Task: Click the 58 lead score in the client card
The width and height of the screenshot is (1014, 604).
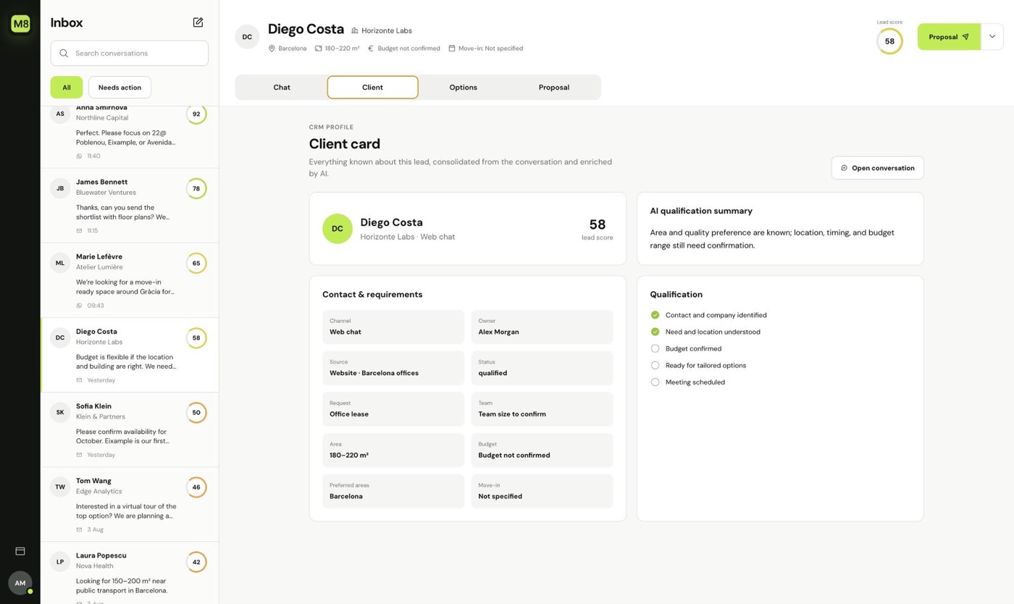Action: click(598, 225)
